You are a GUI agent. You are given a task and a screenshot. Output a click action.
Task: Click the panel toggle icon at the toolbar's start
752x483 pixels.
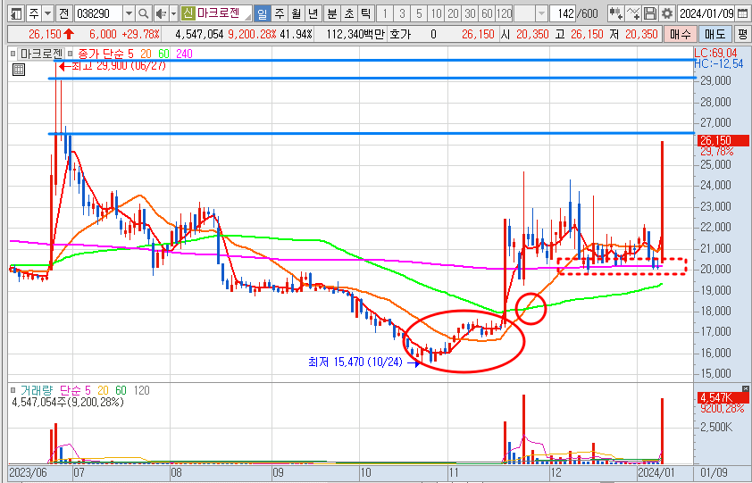pyautogui.click(x=16, y=13)
